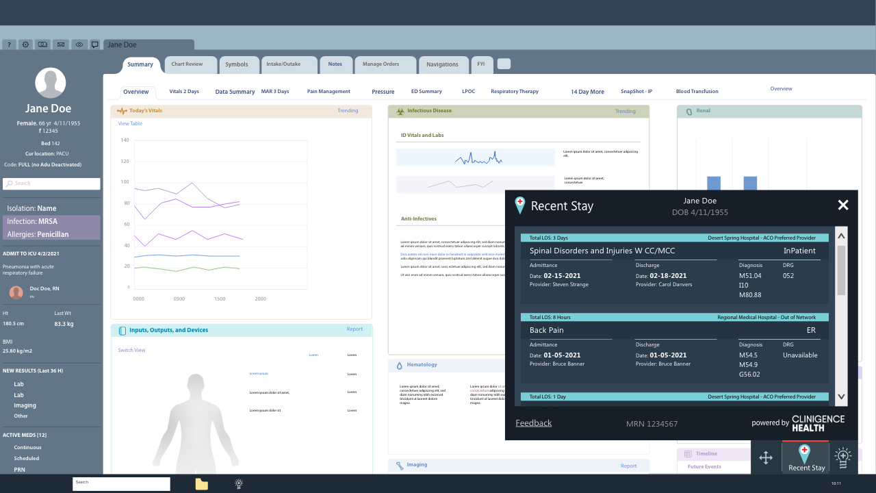
Task: Click the Today's Vitals heartbeat icon
Action: (122, 110)
